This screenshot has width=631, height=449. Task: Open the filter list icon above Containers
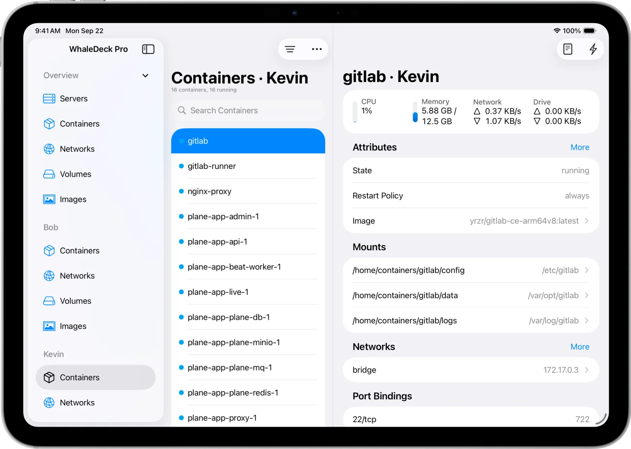pyautogui.click(x=290, y=49)
